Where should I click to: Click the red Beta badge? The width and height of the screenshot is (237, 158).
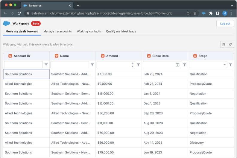tap(36, 24)
